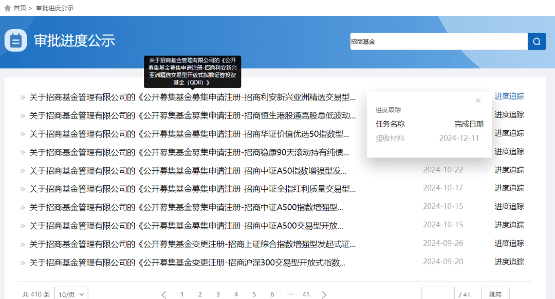Screen dimensions: 555x299
Task: Click the double-arrow bullet before 招商华证价值优选50 row
Action: (x=22, y=134)
